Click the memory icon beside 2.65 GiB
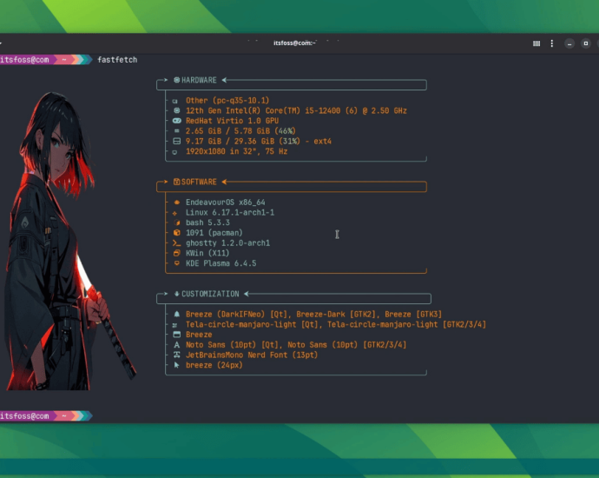 pyautogui.click(x=176, y=130)
